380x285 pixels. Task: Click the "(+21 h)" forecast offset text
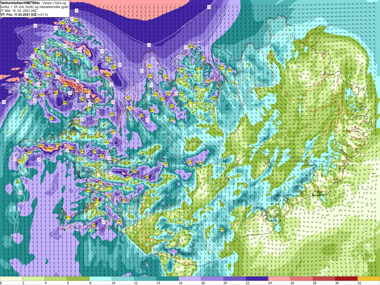(43, 15)
